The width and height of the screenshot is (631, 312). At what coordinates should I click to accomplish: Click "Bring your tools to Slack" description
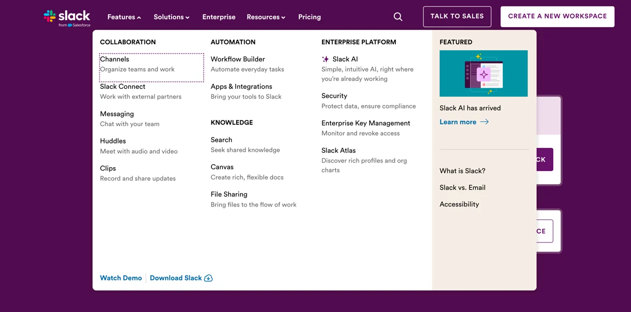[x=246, y=97]
